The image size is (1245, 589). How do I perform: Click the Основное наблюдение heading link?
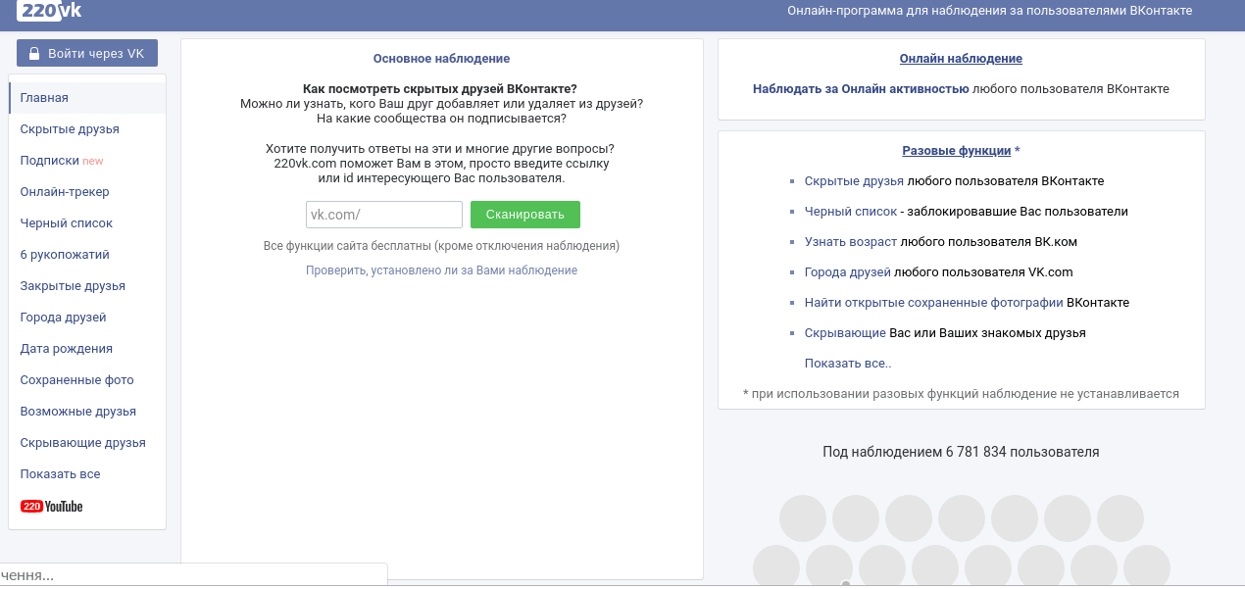(441, 59)
